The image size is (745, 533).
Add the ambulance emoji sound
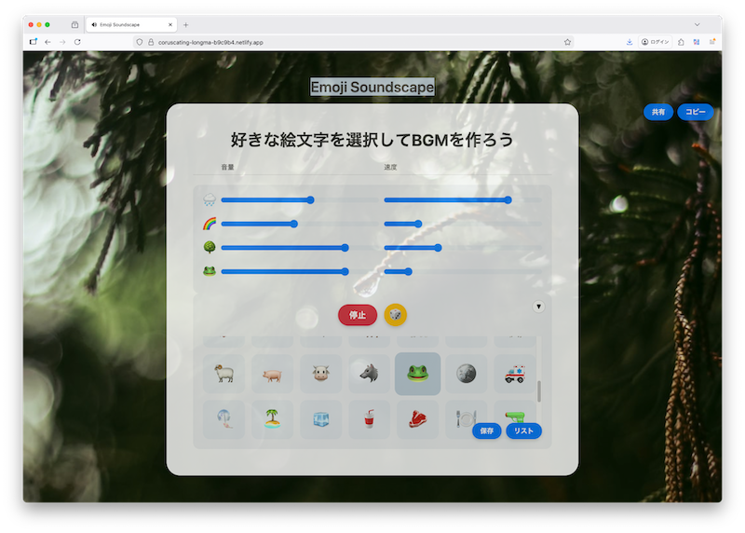(514, 374)
